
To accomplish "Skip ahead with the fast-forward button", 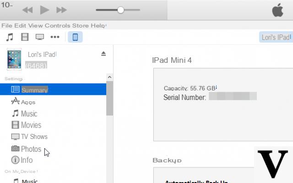I will point(61,10).
